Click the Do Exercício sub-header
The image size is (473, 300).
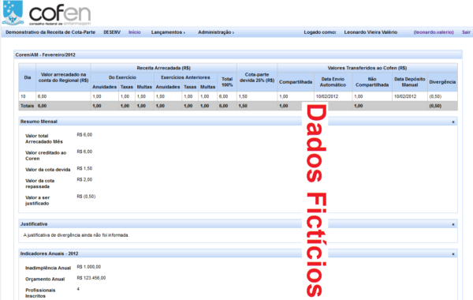point(122,77)
